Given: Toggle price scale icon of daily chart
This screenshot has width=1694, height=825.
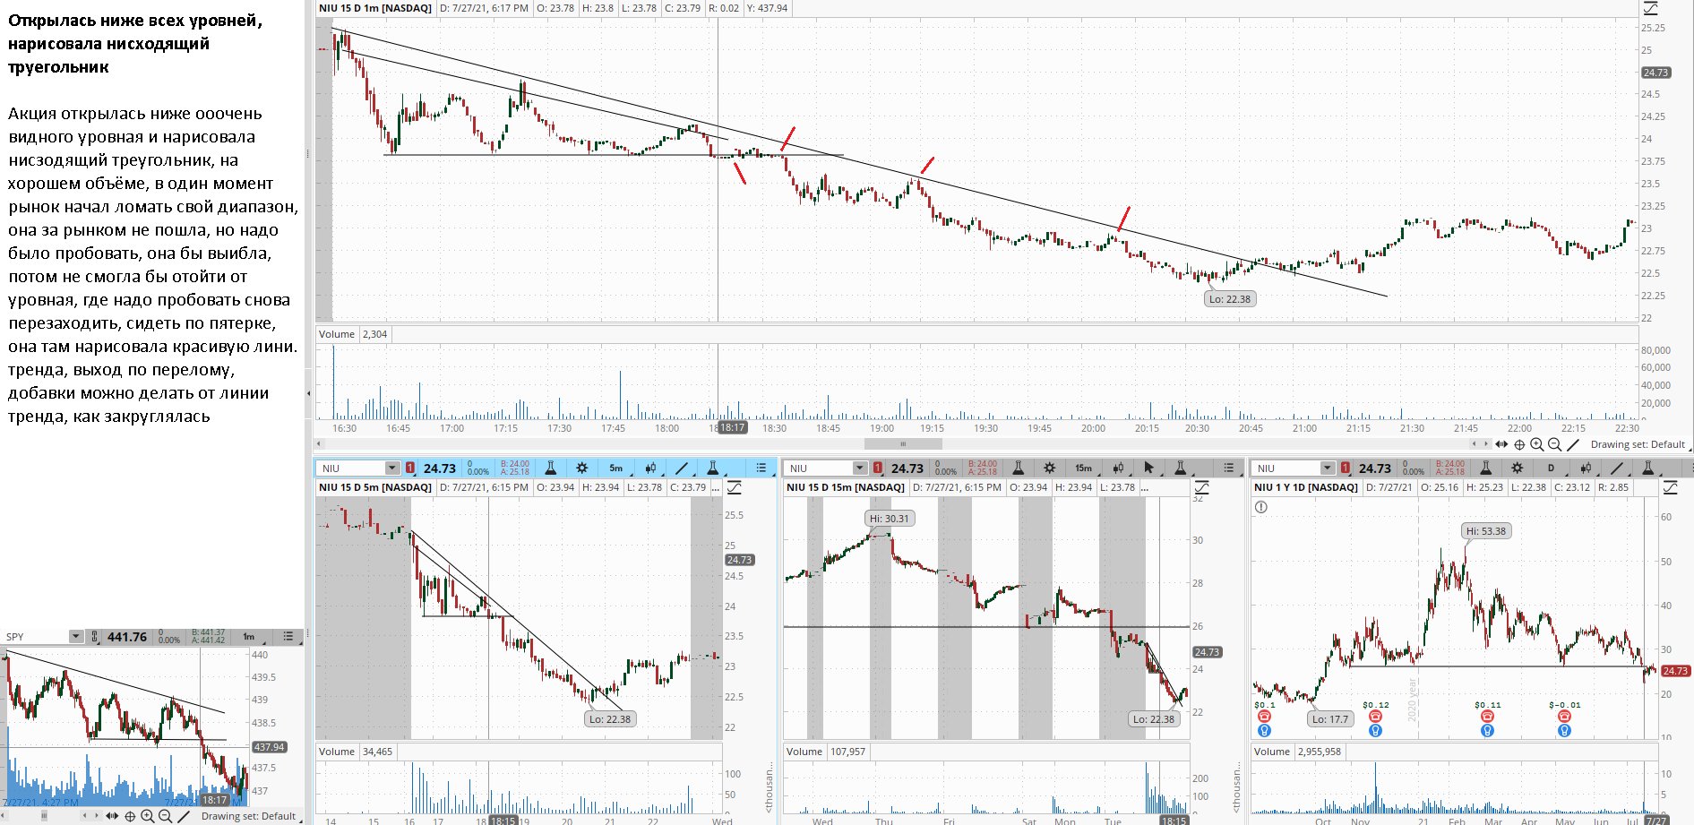Looking at the screenshot, I should [1671, 487].
